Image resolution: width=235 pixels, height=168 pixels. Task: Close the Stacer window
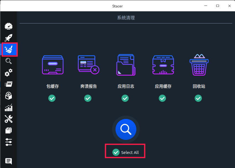[229, 6]
